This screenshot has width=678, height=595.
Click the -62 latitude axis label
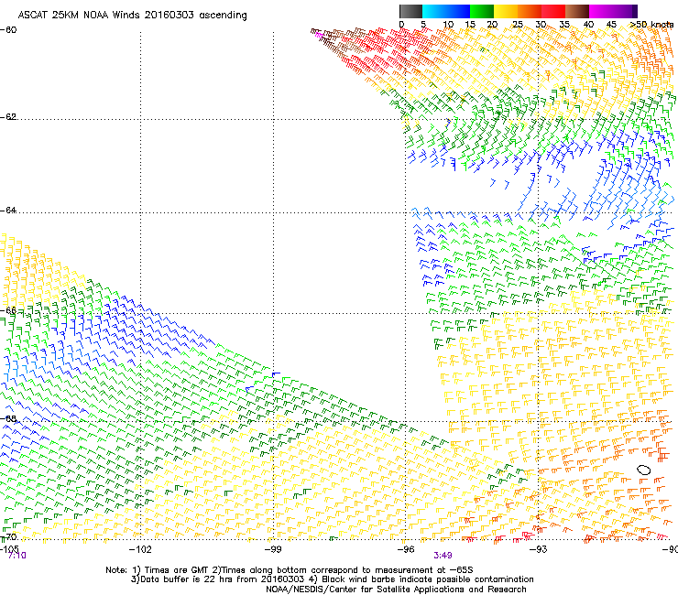[8, 117]
